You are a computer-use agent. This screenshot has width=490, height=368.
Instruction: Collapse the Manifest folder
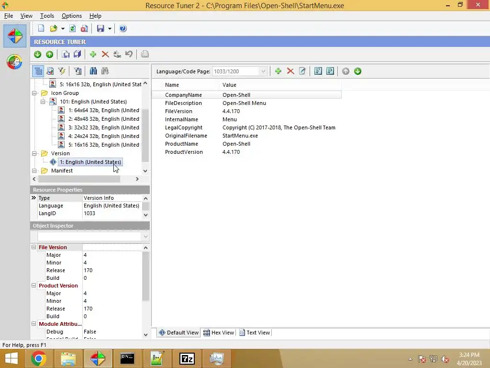click(x=34, y=171)
